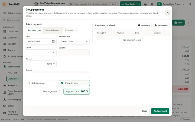Click the Calendar sidebar icon
Screen dimensions: 195x122
coord(5,38)
